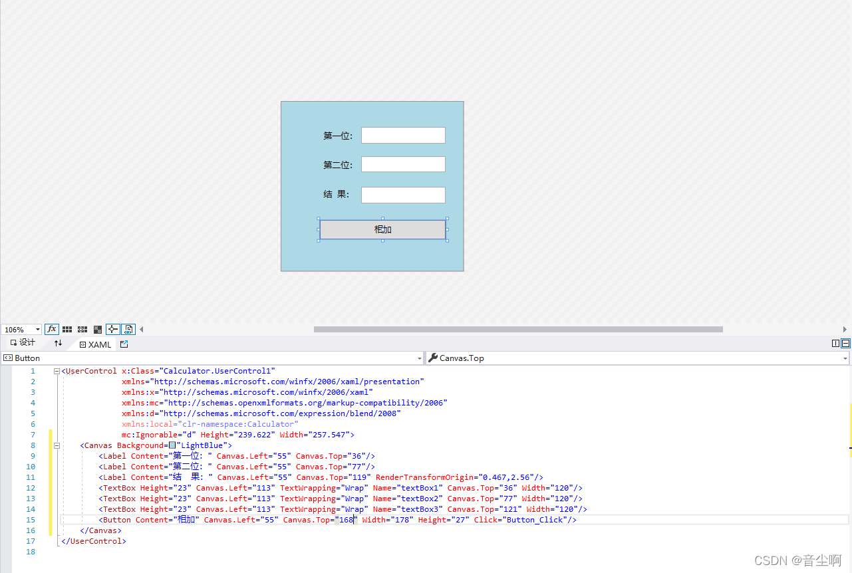Click line number 18 in the gutter
Image resolution: width=852 pixels, height=573 pixels.
(x=31, y=552)
